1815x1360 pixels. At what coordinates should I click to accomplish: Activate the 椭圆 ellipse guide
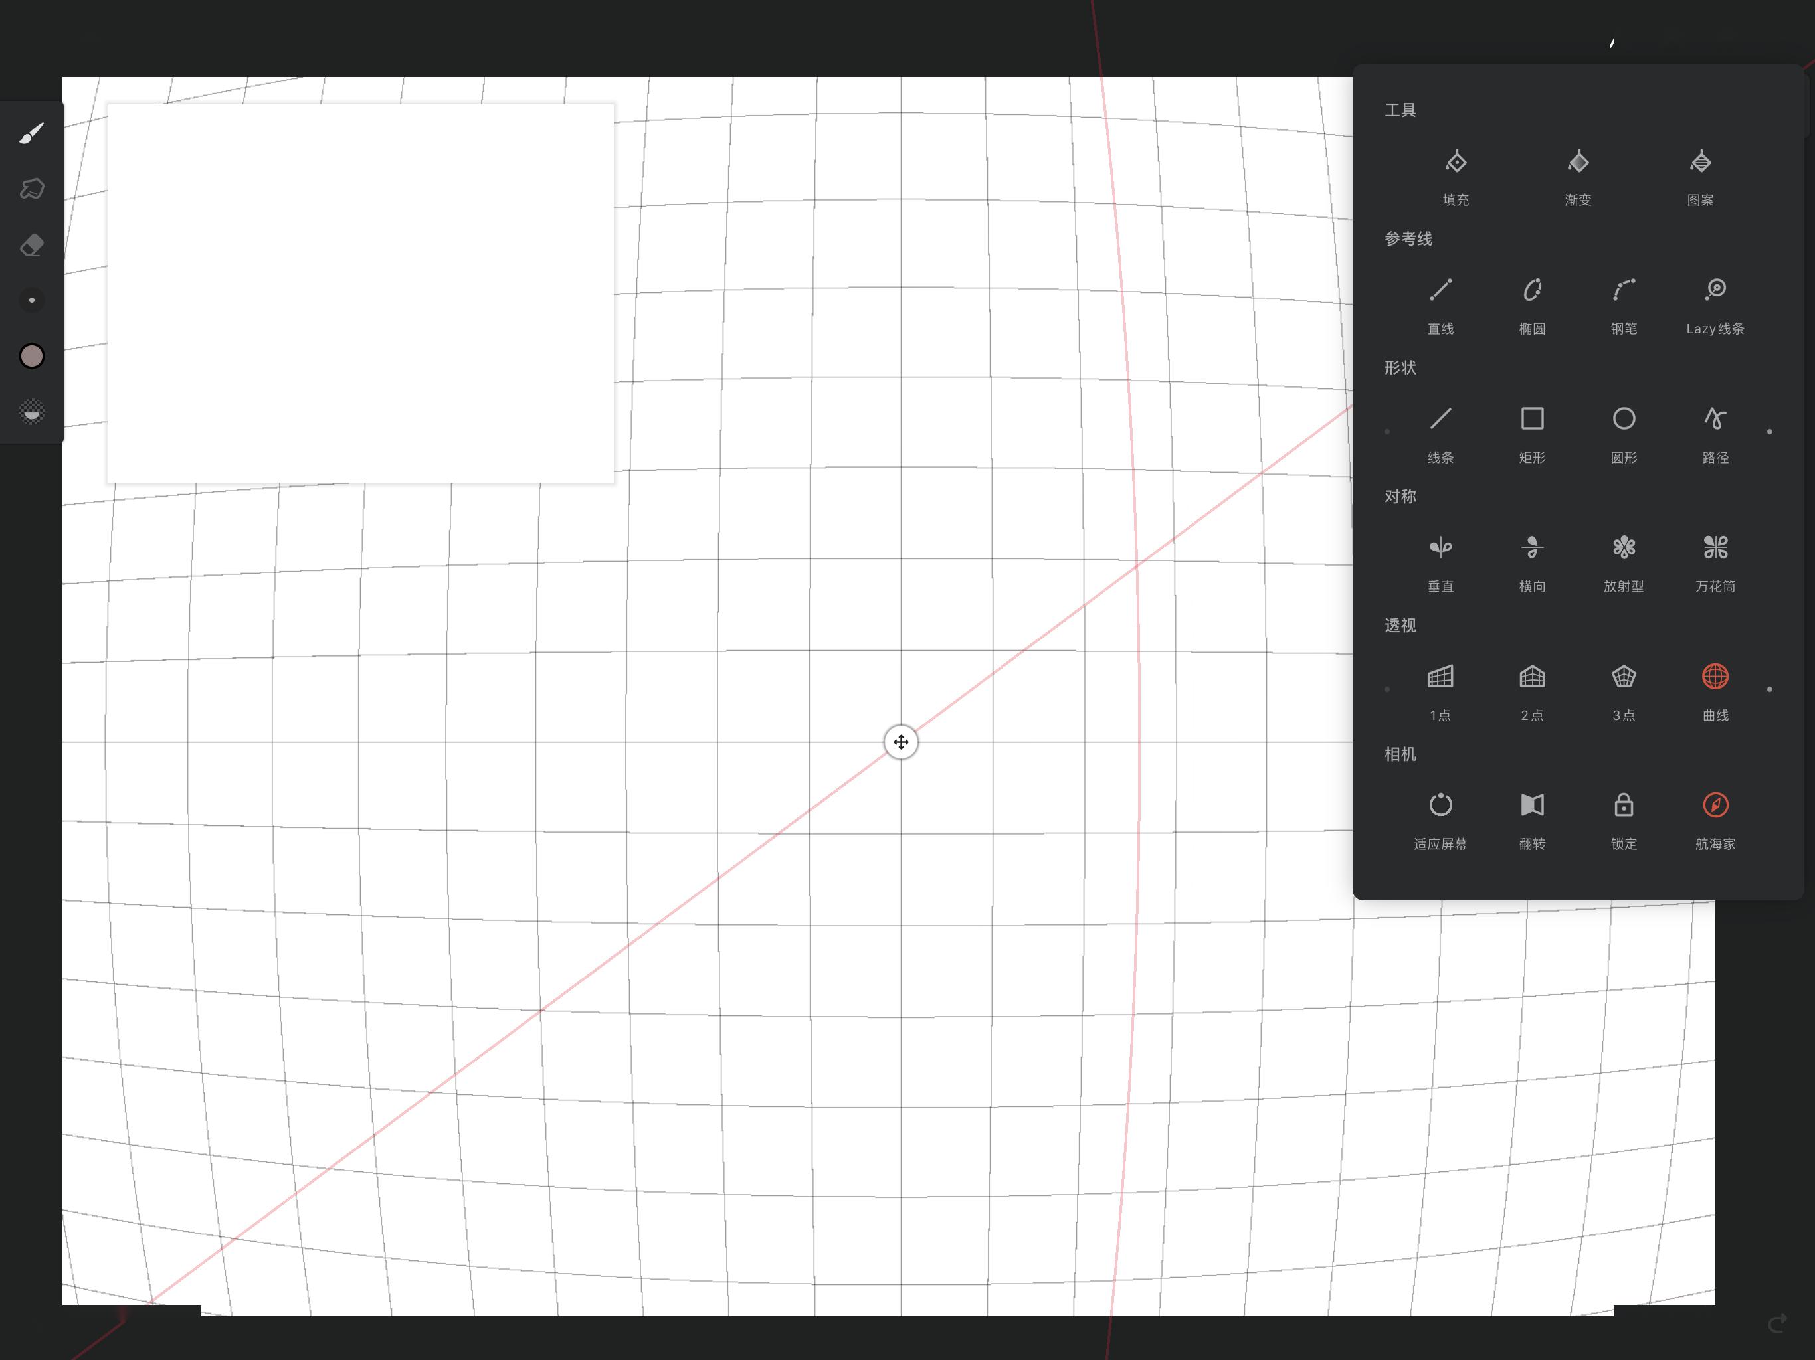(1532, 305)
